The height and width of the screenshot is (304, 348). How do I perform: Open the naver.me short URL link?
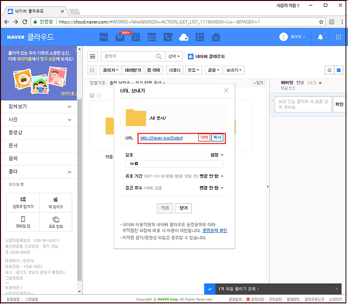click(x=161, y=138)
